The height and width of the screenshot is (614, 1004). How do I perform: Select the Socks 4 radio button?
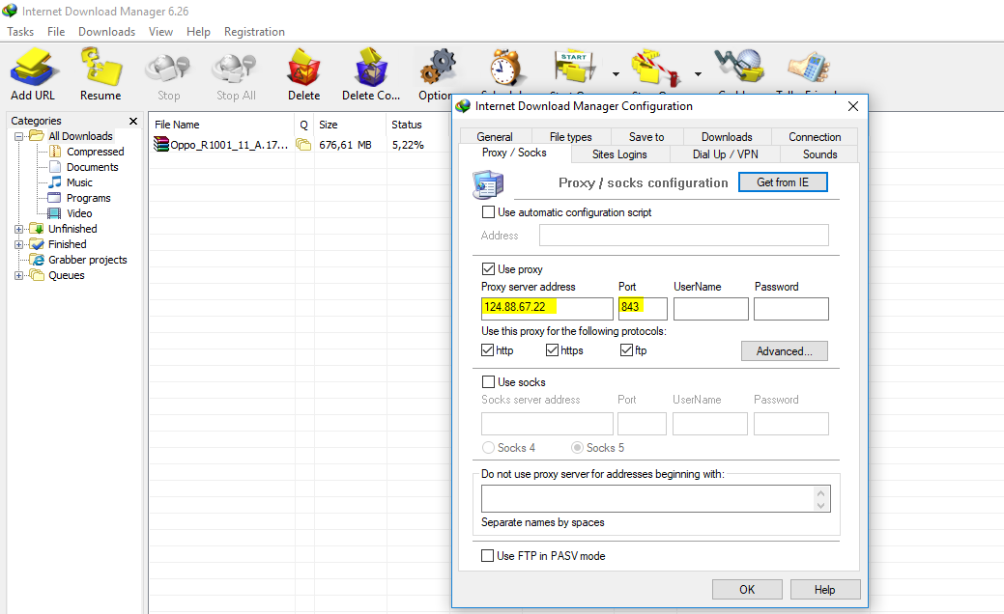489,448
